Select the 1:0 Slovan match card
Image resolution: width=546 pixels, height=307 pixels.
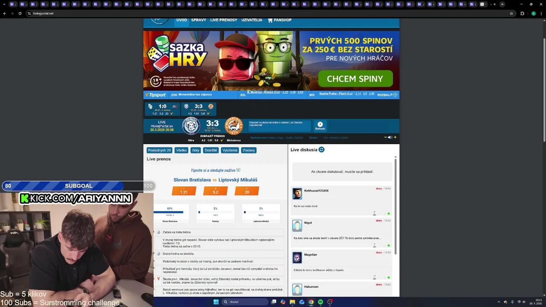coord(162,109)
